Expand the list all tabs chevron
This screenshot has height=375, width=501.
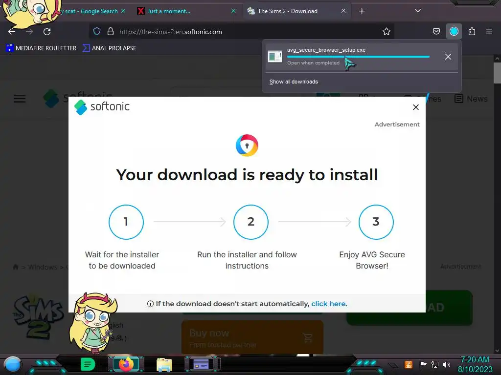coord(417,11)
